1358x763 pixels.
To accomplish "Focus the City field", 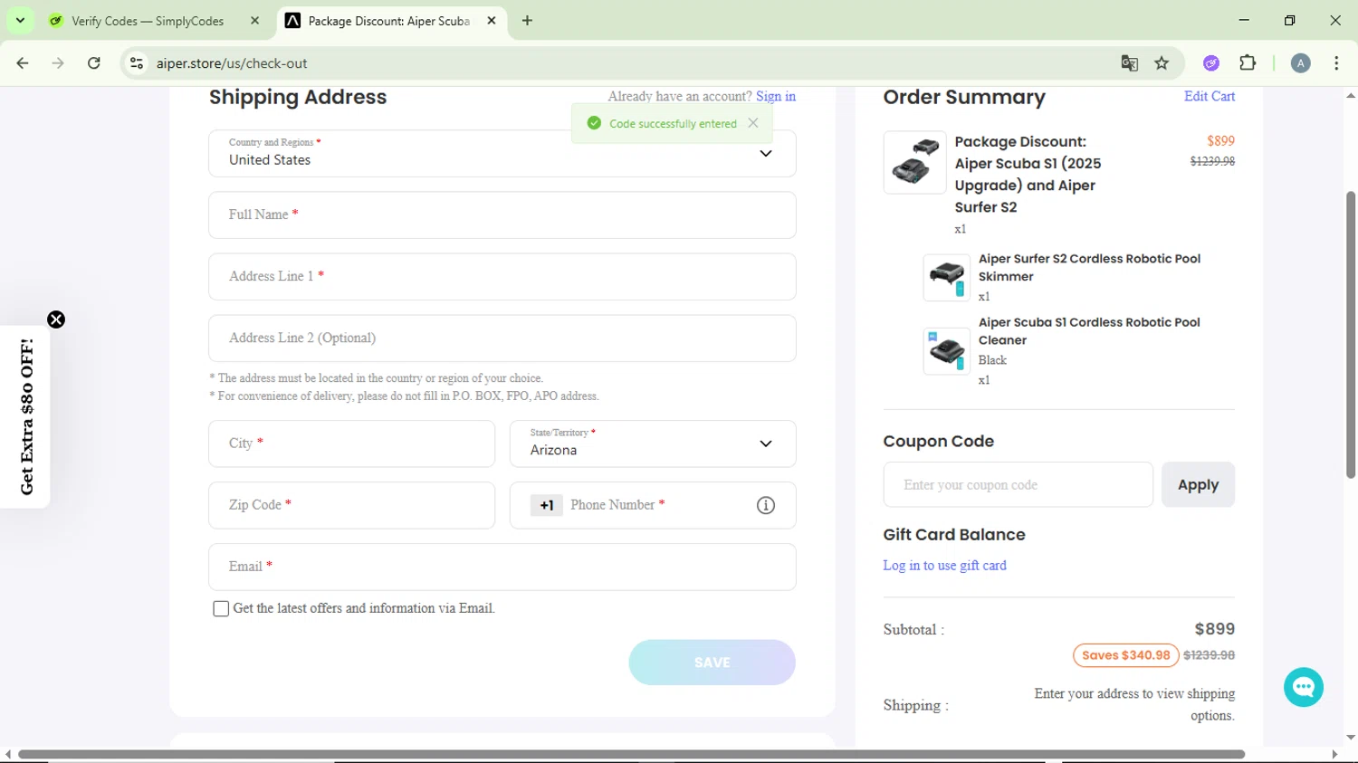I will pyautogui.click(x=351, y=443).
